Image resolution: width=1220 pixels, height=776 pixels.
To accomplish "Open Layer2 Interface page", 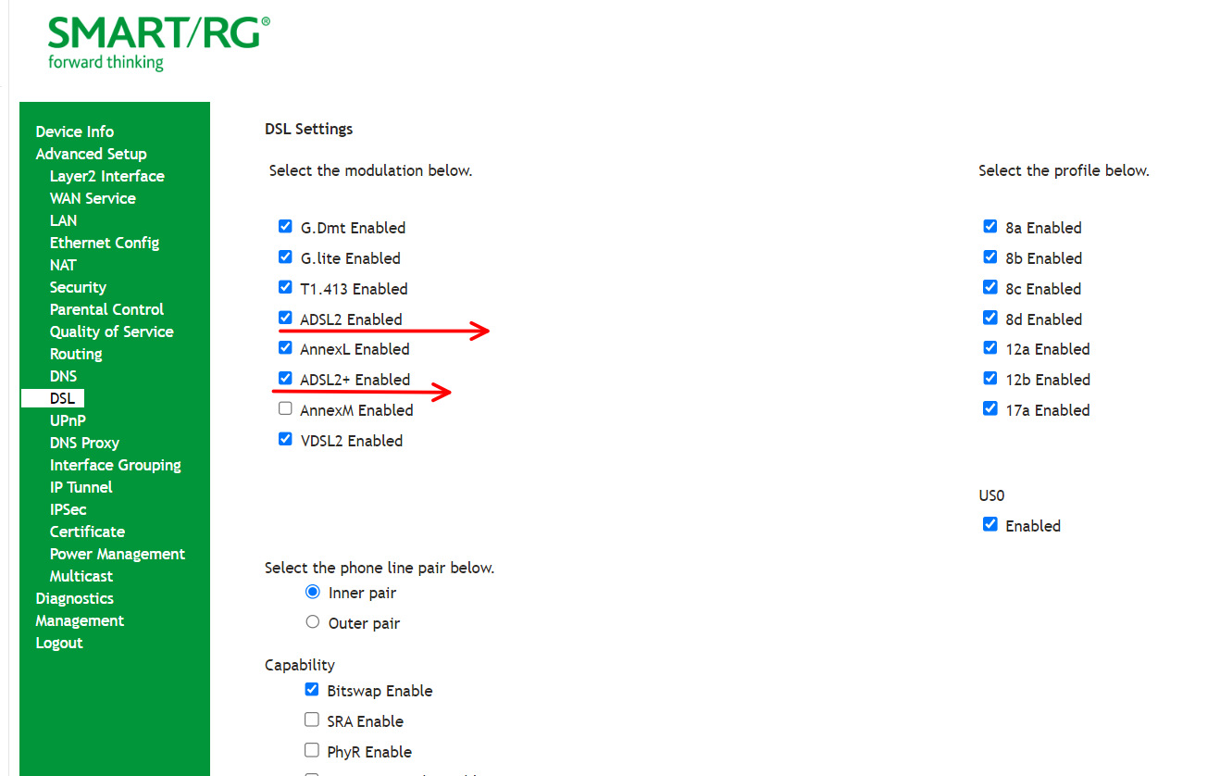I will coord(107,176).
